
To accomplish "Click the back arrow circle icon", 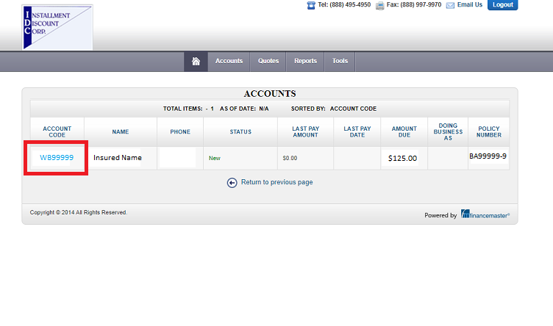I will coord(232,183).
